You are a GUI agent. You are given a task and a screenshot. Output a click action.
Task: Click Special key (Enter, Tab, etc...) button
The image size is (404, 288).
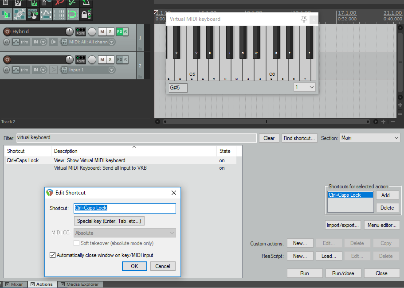coord(109,221)
